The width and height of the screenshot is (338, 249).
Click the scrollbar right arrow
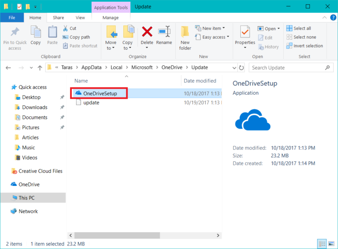(x=218, y=235)
